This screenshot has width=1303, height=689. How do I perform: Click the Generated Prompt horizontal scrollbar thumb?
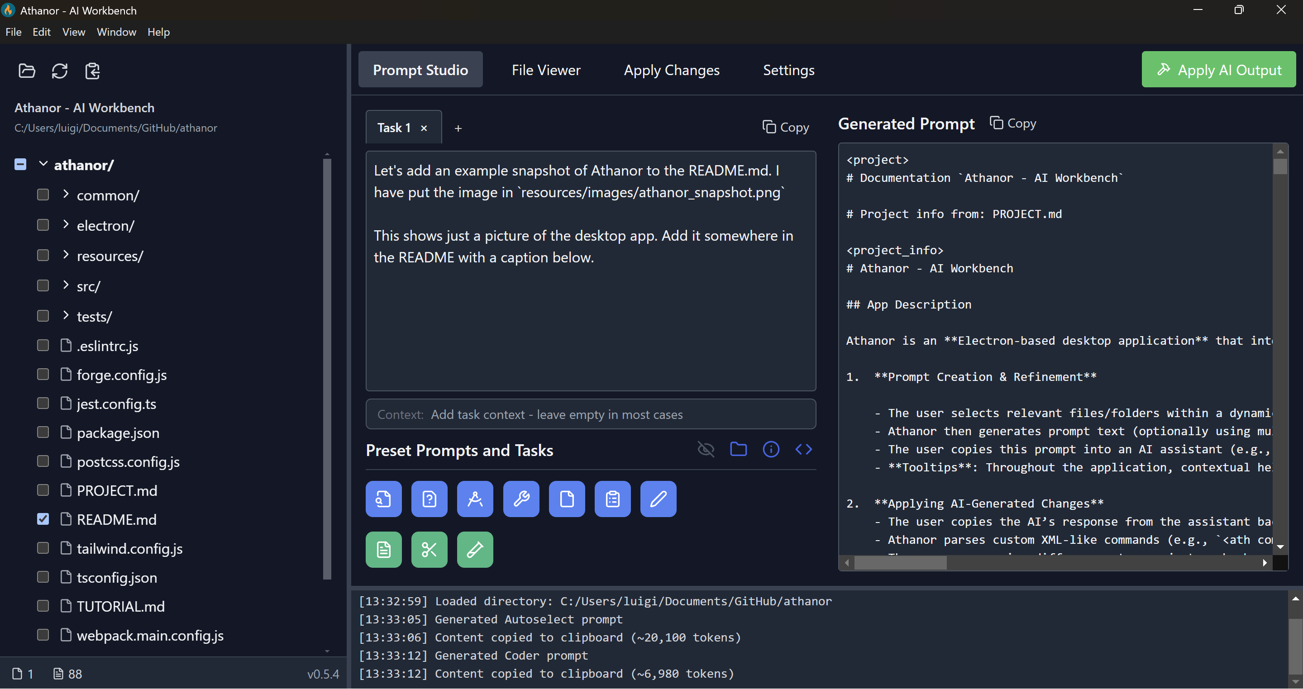[900, 563]
